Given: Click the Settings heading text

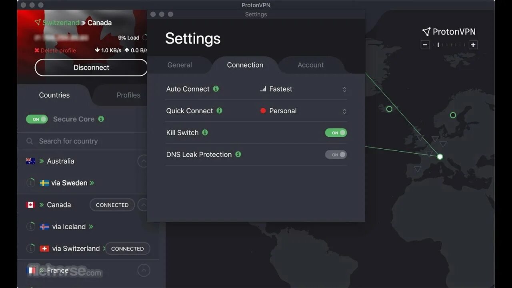Looking at the screenshot, I should pyautogui.click(x=193, y=38).
